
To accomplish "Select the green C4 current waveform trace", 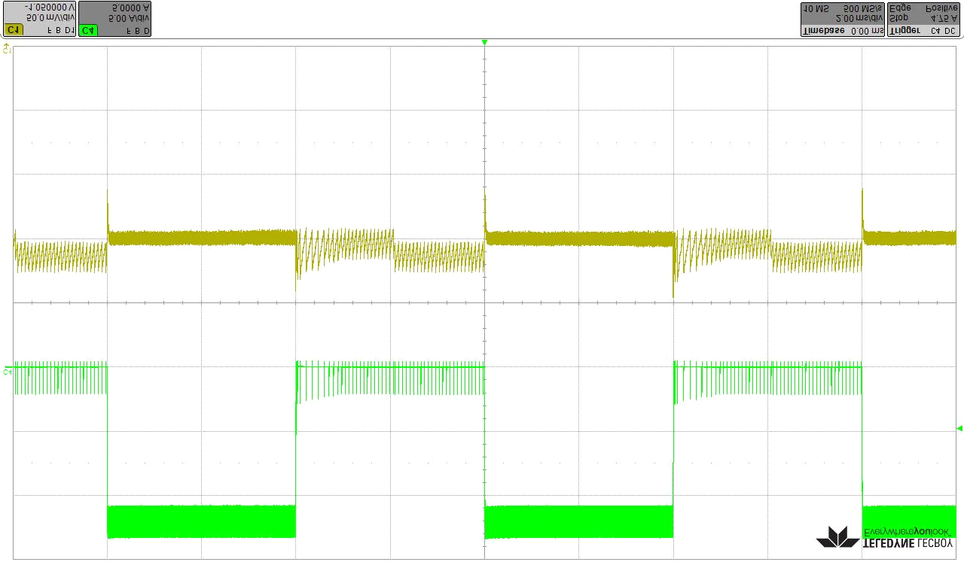I will tap(203, 521).
